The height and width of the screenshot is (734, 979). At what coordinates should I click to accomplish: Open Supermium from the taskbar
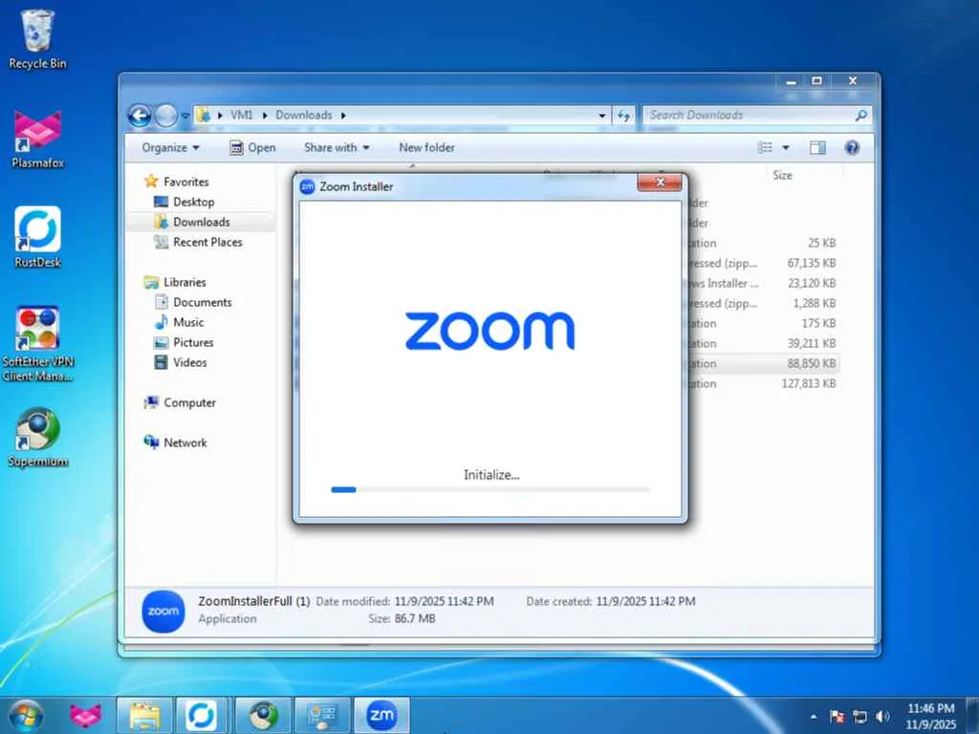(264, 715)
